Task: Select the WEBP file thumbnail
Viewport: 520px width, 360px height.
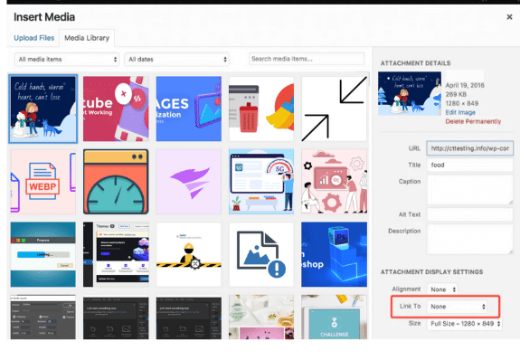Action: click(x=43, y=182)
